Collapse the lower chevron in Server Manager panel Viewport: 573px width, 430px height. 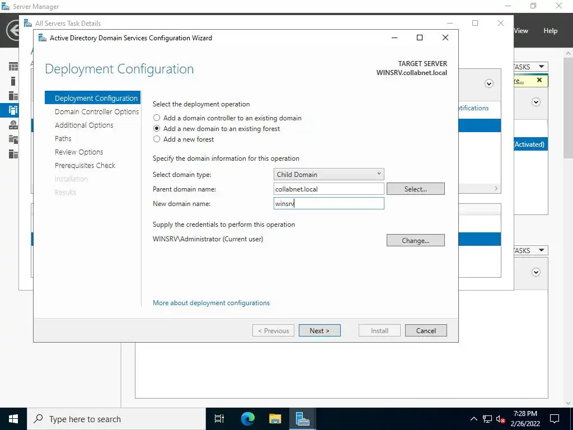(536, 272)
